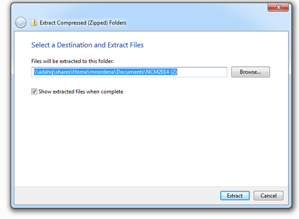This screenshot has height=219, width=299.
Task: Click 'NCM2014 (2)' at the path end
Action: coord(161,72)
